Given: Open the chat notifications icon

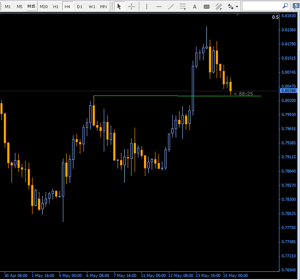Looking at the screenshot, I should click(x=296, y=6).
